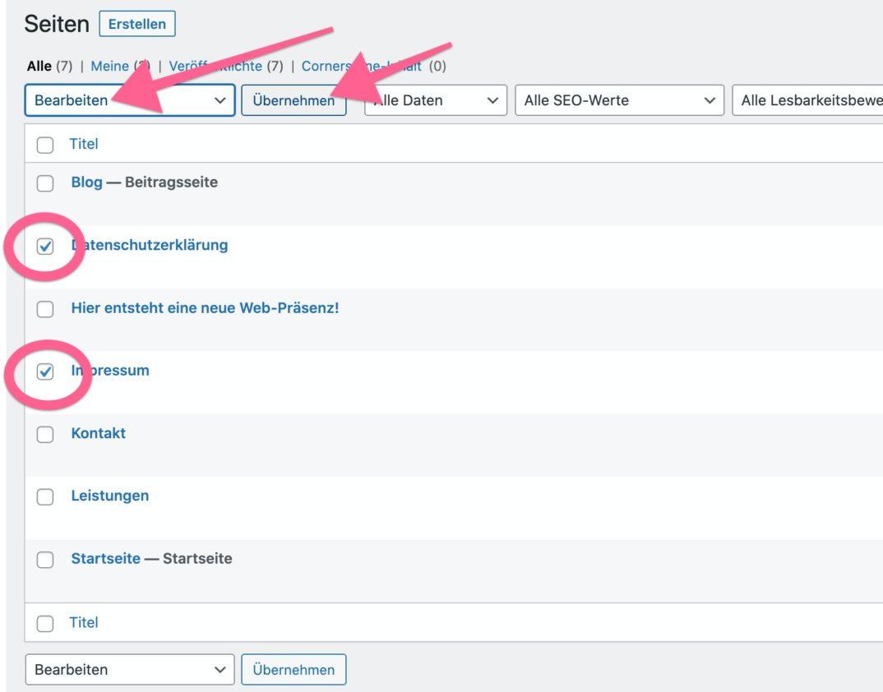The image size is (883, 692).
Task: Click the Erstellen button next to Seiten
Action: point(136,24)
